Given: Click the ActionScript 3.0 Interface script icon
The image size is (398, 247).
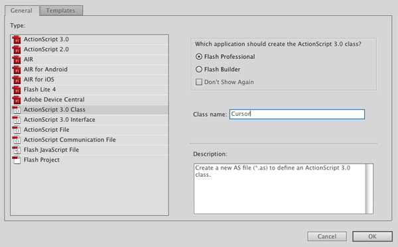Looking at the screenshot, I should pyautogui.click(x=17, y=120).
